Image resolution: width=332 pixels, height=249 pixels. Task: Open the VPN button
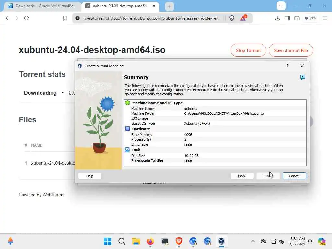click(311, 18)
